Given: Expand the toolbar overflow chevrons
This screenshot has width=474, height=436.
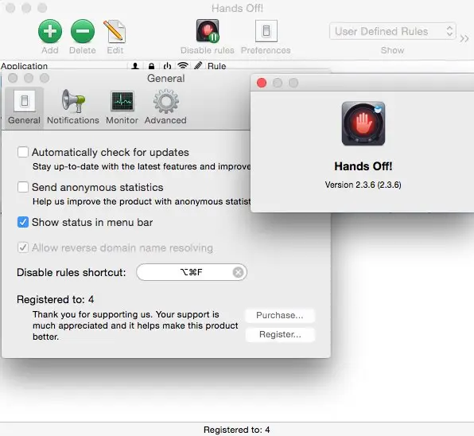Looking at the screenshot, I should point(464,38).
